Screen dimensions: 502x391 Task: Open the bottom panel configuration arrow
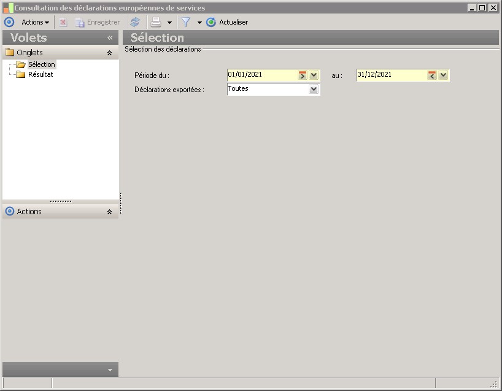click(110, 370)
